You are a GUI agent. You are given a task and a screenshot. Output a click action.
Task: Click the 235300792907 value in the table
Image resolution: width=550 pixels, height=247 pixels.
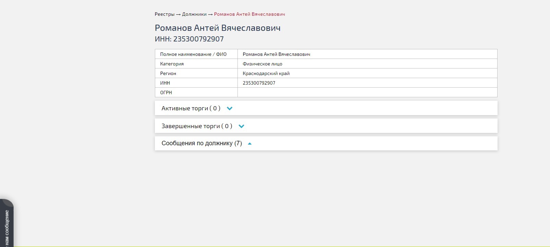point(259,83)
